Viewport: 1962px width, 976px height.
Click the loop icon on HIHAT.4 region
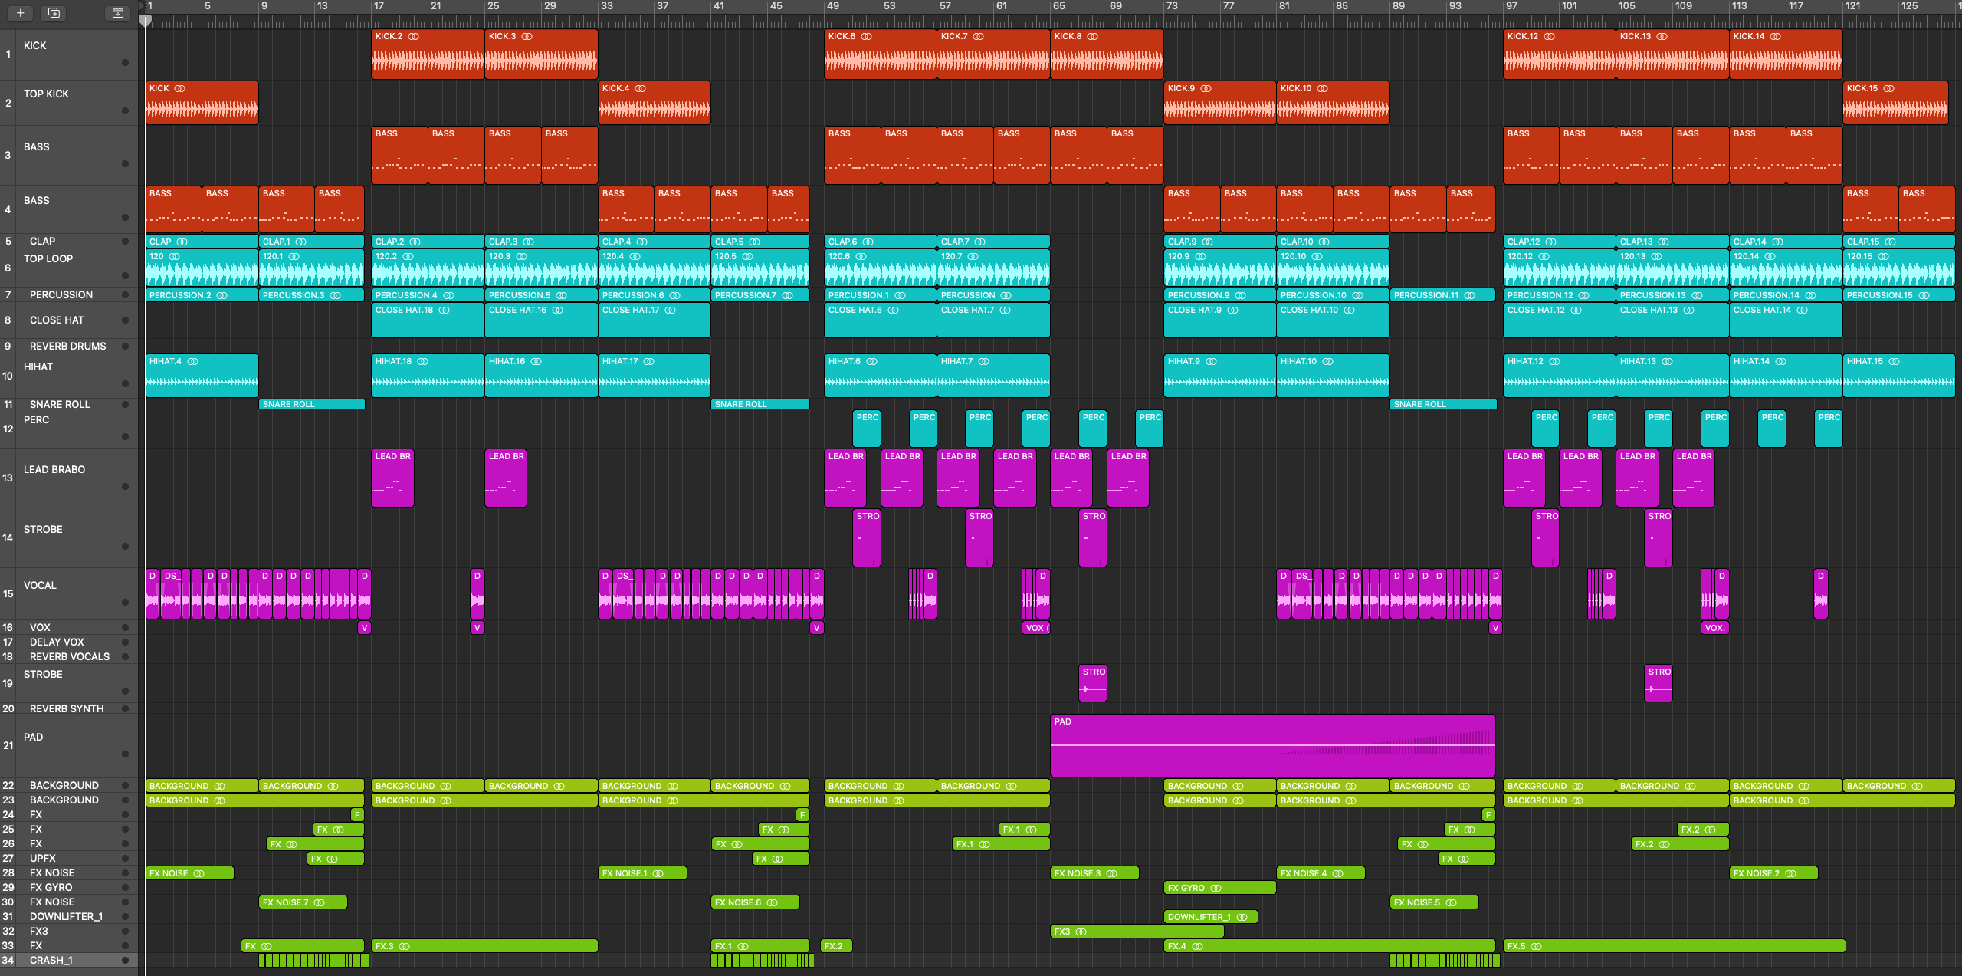(192, 361)
